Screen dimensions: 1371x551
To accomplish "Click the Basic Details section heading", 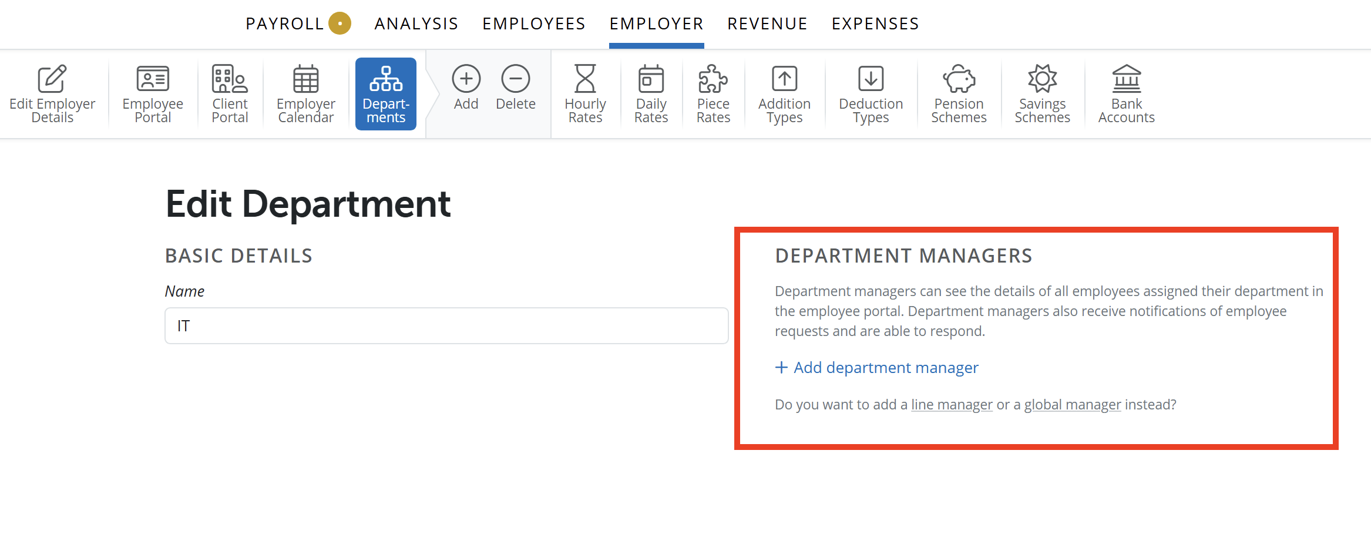I will (x=238, y=256).
